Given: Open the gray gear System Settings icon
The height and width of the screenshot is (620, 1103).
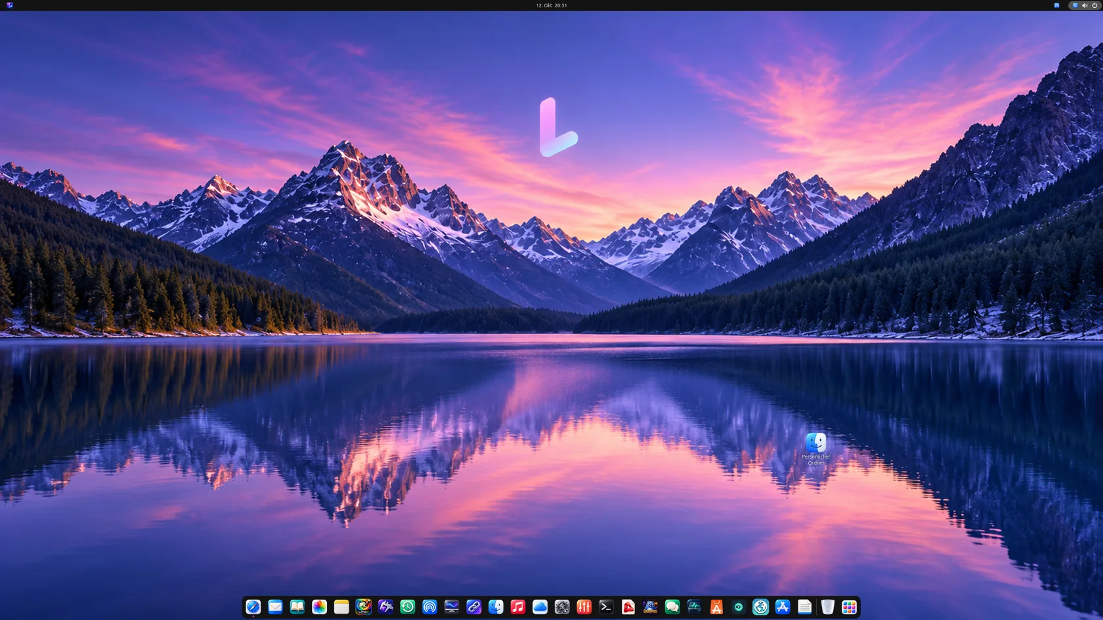Looking at the screenshot, I should pos(562,607).
